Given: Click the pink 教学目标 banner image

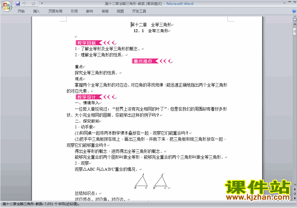Looking at the screenshot, I should 95,43.
